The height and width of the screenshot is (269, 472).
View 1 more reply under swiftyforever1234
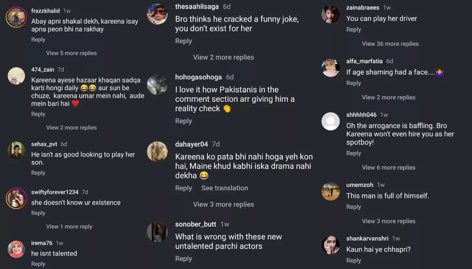tap(69, 227)
